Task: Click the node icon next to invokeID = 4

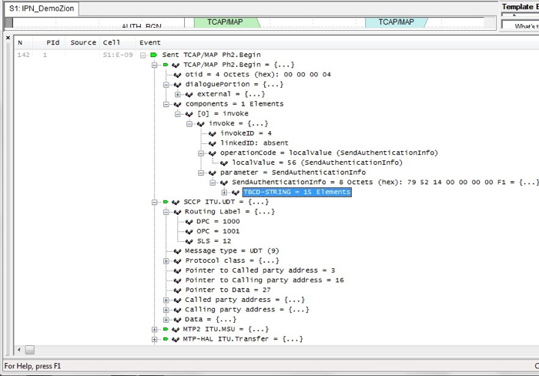Action: click(212, 133)
